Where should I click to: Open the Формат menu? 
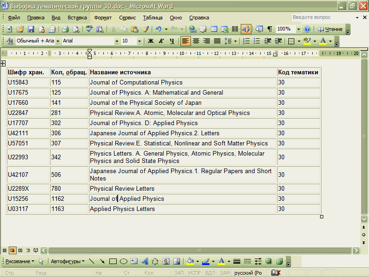click(x=103, y=18)
